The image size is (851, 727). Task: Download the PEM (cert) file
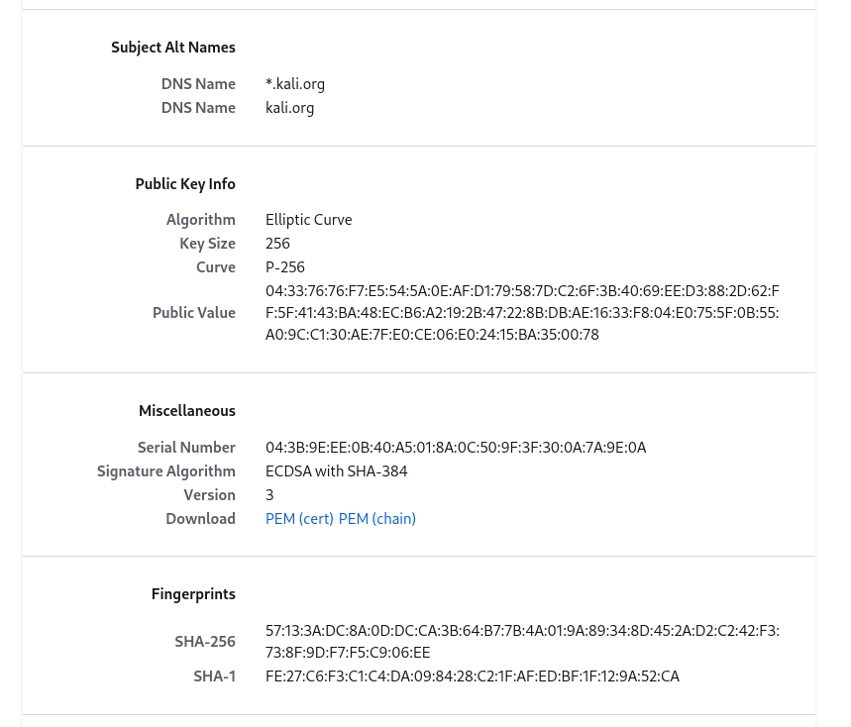pos(299,519)
